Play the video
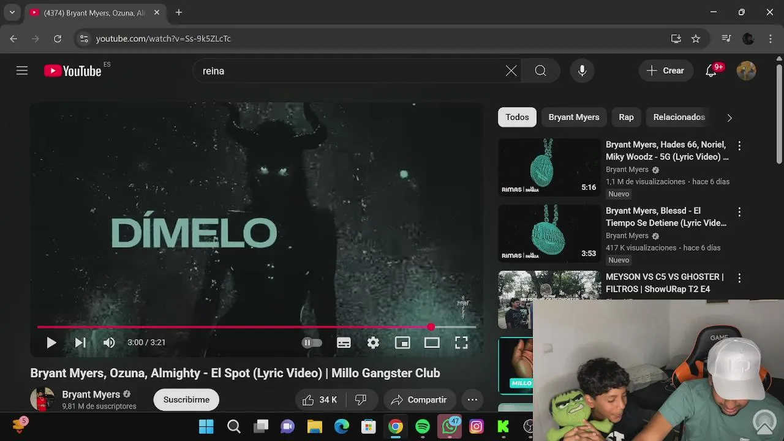The image size is (784, 441). (x=51, y=342)
